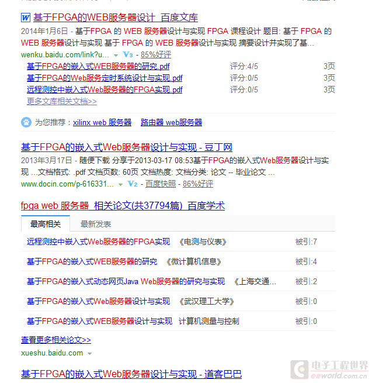The height and width of the screenshot is (383, 372).
Task: Click the recommended search 路由器 web服务器
Action: tap(172, 122)
